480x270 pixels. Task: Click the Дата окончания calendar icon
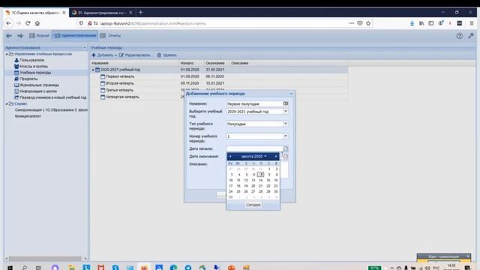click(285, 157)
